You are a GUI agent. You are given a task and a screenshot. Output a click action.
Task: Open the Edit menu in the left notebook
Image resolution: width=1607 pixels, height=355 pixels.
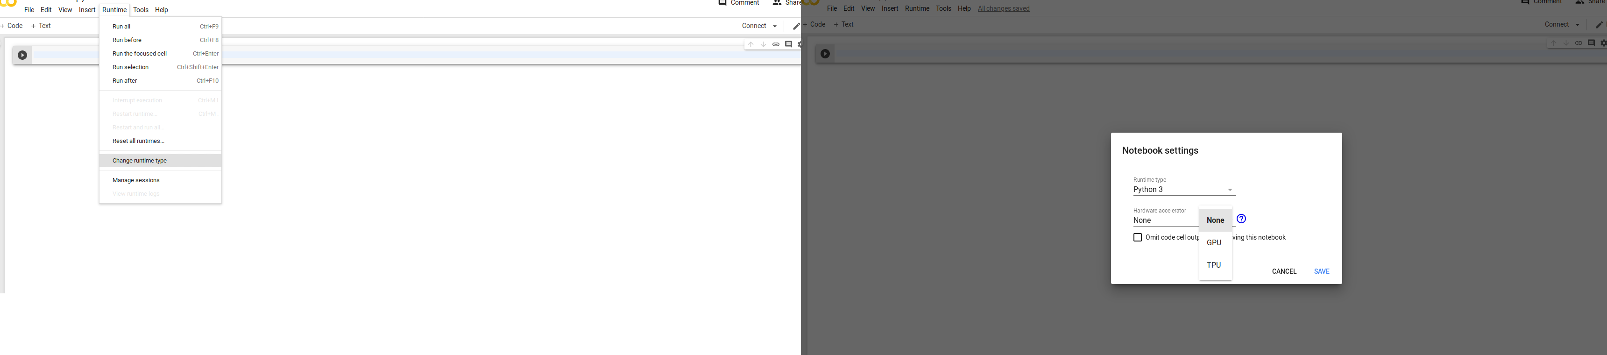point(46,10)
